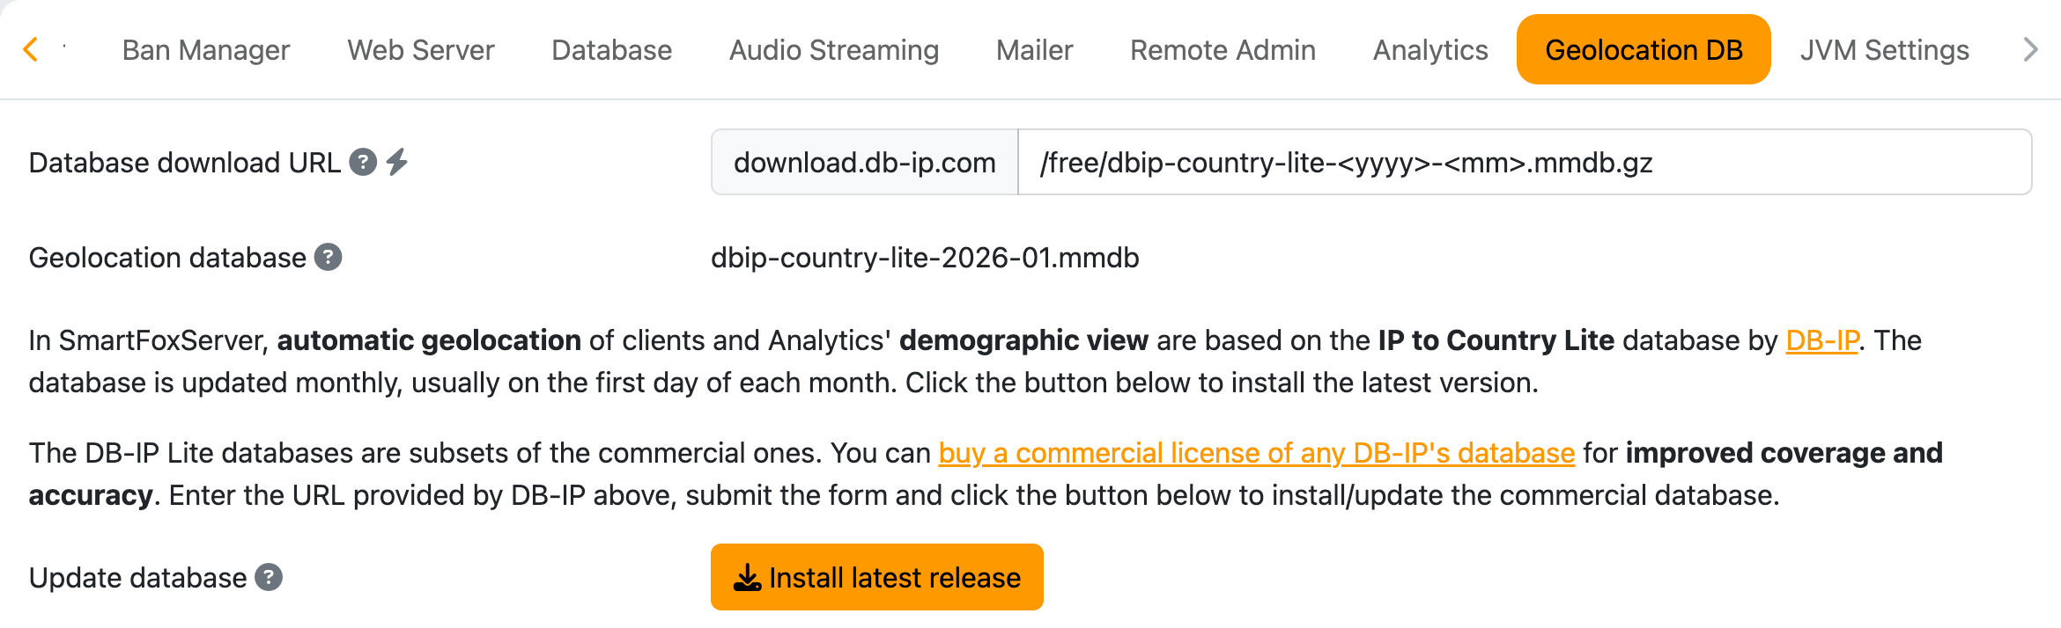Go to the Database tab
2061x628 pixels.
coord(611,50)
